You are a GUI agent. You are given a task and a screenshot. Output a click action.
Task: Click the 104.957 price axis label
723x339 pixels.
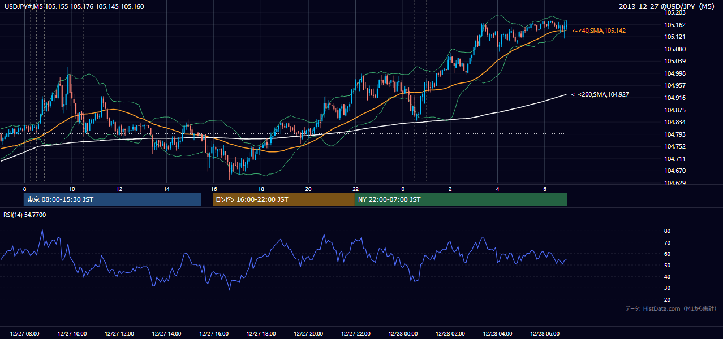[675, 86]
